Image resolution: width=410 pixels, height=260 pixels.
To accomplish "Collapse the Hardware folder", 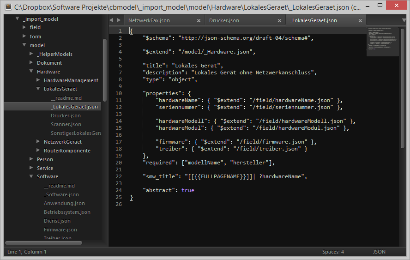I will [31, 71].
